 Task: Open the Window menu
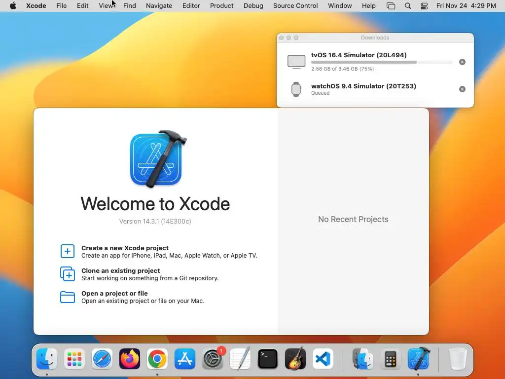point(340,5)
